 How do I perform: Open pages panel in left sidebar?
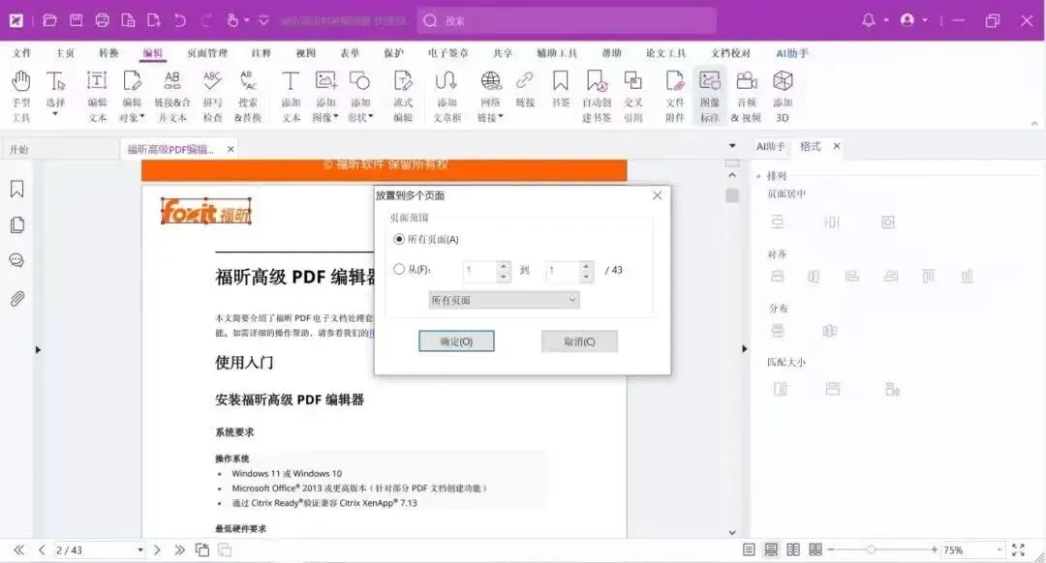[17, 225]
